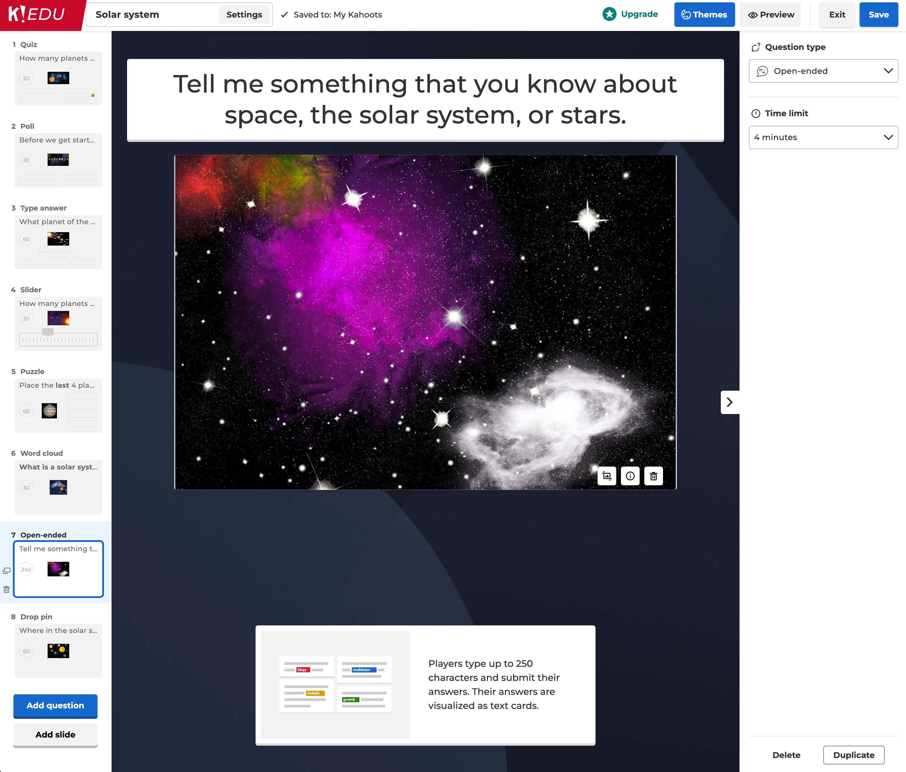Click the question title text field
Screen dimensions: 906x772
[x=425, y=100]
